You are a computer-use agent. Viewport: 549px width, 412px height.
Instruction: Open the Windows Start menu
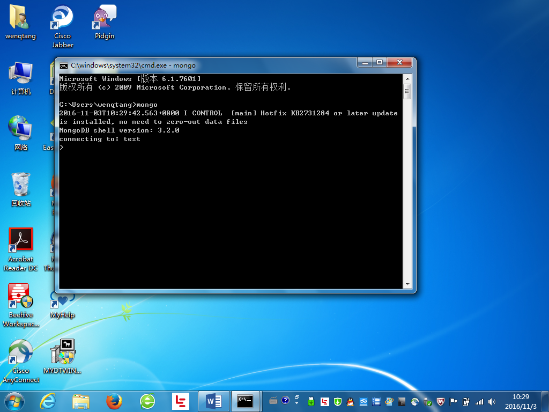(x=14, y=401)
